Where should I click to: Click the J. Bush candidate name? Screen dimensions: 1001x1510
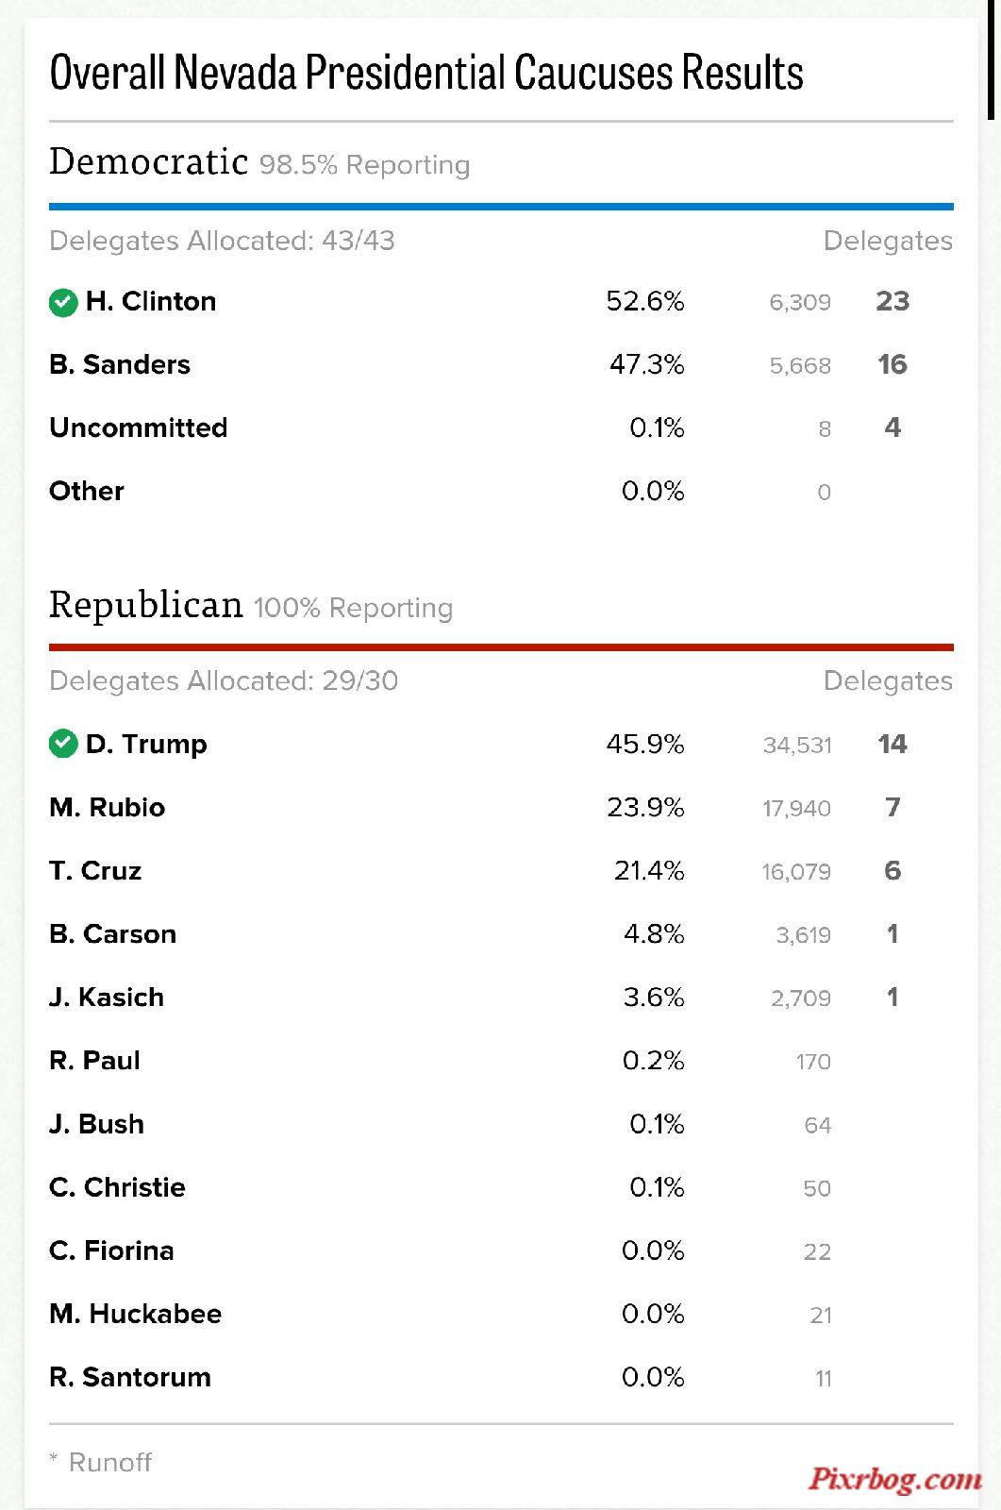coord(97,1124)
